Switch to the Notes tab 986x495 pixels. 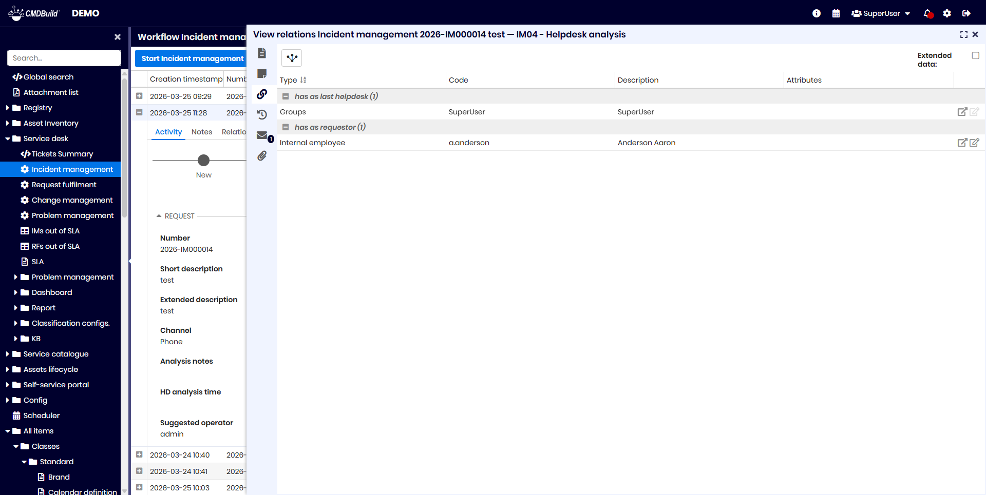click(201, 132)
